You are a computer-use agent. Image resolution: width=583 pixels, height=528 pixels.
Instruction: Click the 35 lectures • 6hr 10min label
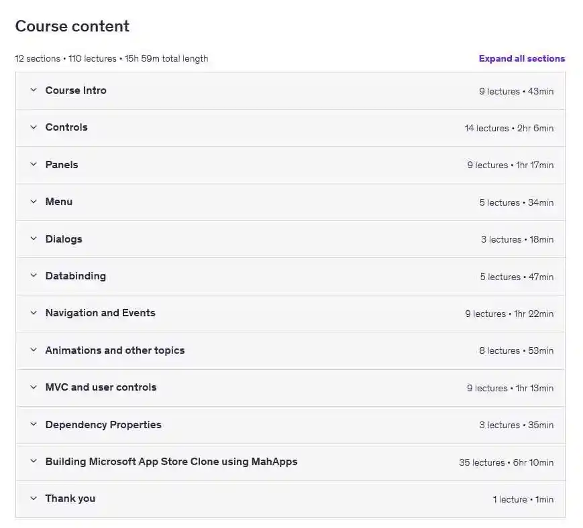[506, 462]
